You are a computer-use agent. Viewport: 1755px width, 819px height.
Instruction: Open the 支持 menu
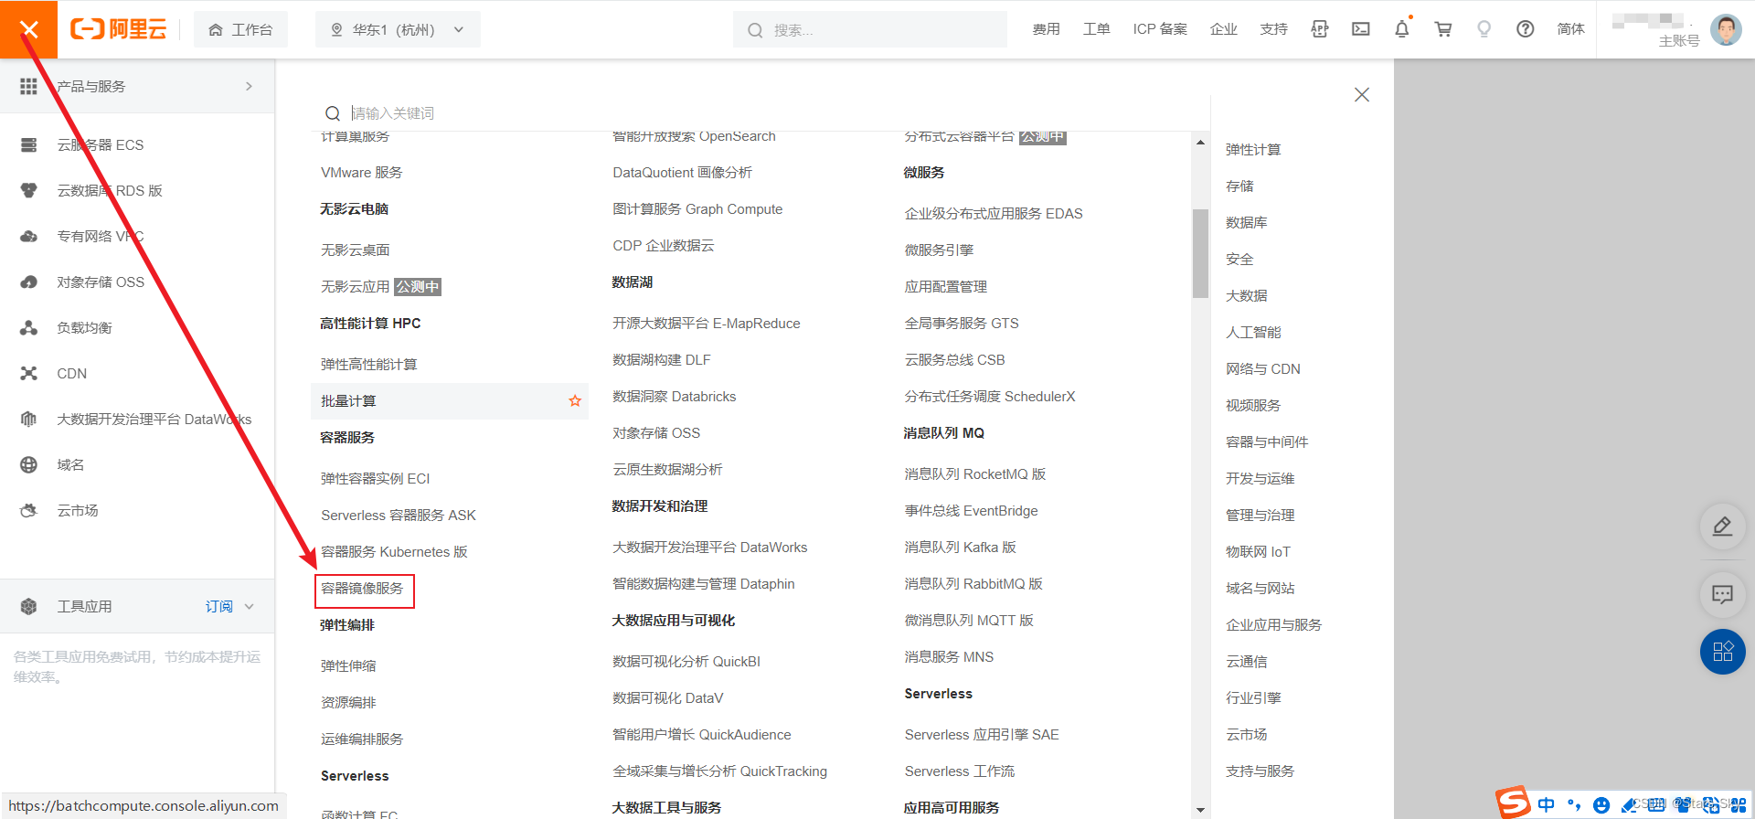pyautogui.click(x=1273, y=29)
